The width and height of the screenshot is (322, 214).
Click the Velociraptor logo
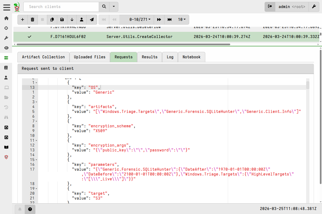pyautogui.click(x=17, y=7)
